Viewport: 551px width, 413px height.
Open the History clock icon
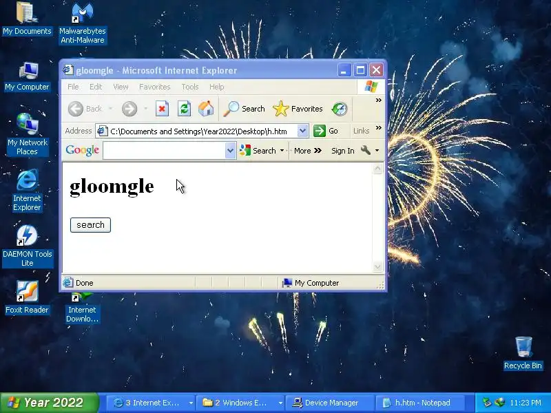click(x=340, y=109)
